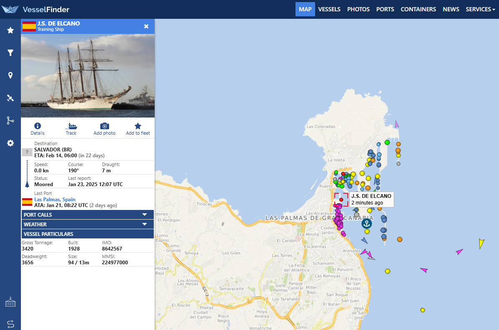The image size is (499, 330).
Task: Click the ETA Feb 14, 06:00 text
Action: [56, 156]
